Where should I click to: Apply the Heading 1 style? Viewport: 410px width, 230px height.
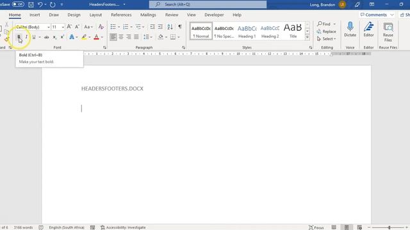(x=247, y=31)
